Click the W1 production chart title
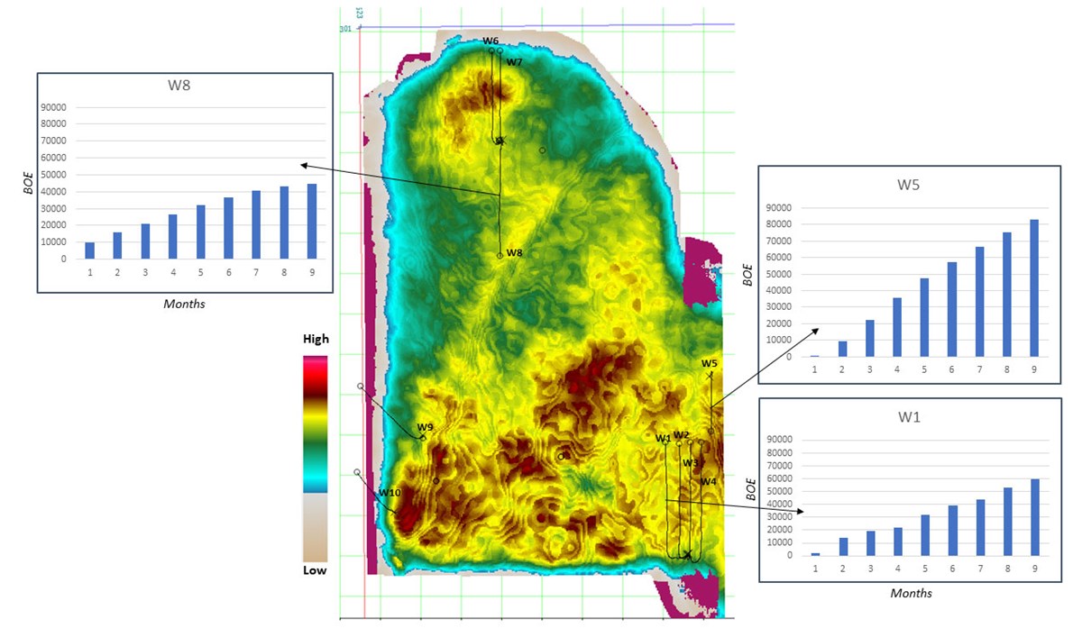 [908, 417]
